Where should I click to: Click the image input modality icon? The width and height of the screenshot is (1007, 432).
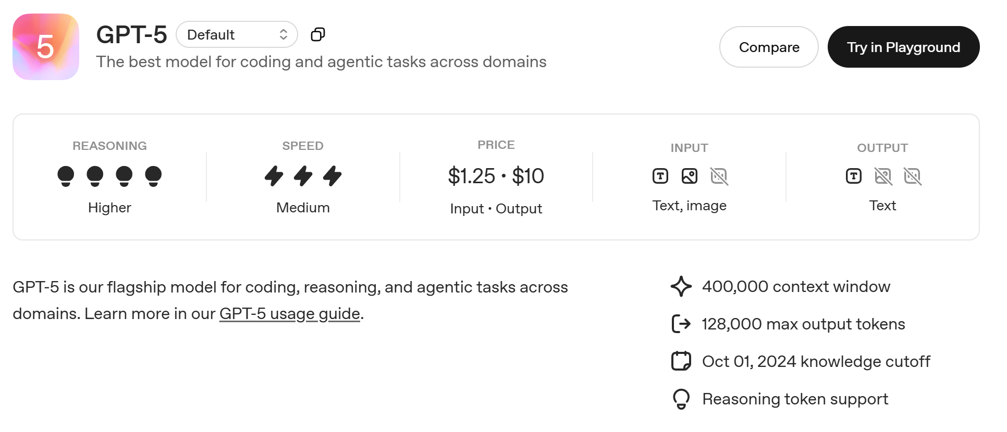pos(689,176)
